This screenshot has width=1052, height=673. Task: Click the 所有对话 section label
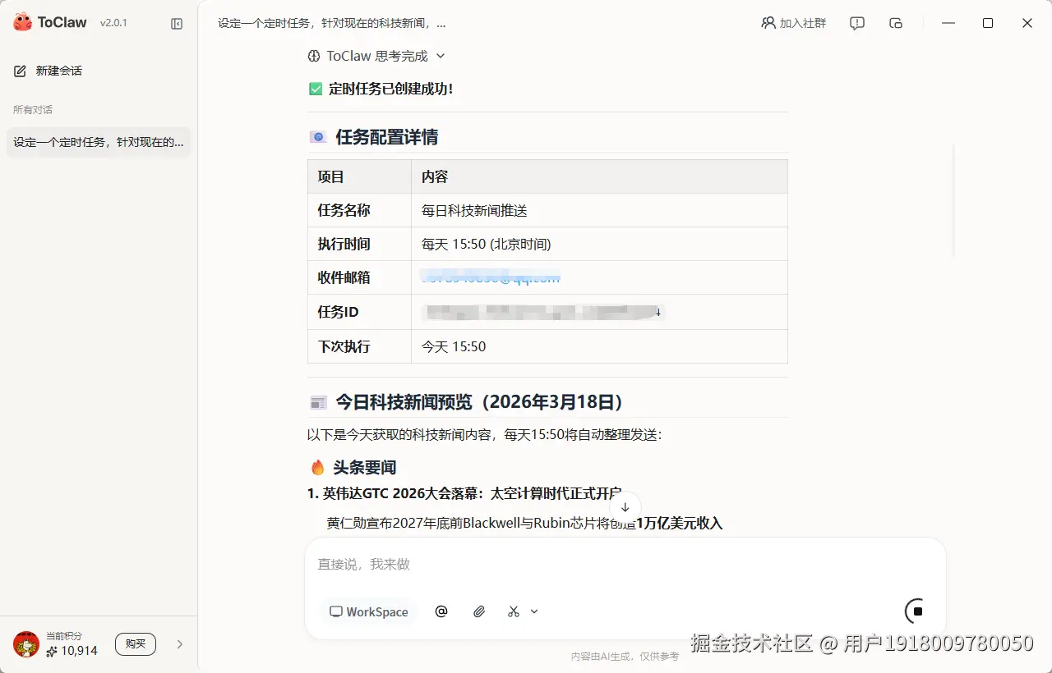pos(33,110)
